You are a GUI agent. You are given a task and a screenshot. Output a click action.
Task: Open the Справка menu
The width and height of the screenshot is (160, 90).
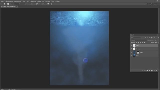(57, 1)
